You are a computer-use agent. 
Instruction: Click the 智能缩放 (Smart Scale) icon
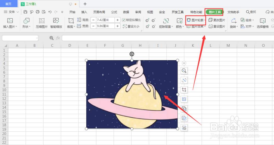[56, 21]
